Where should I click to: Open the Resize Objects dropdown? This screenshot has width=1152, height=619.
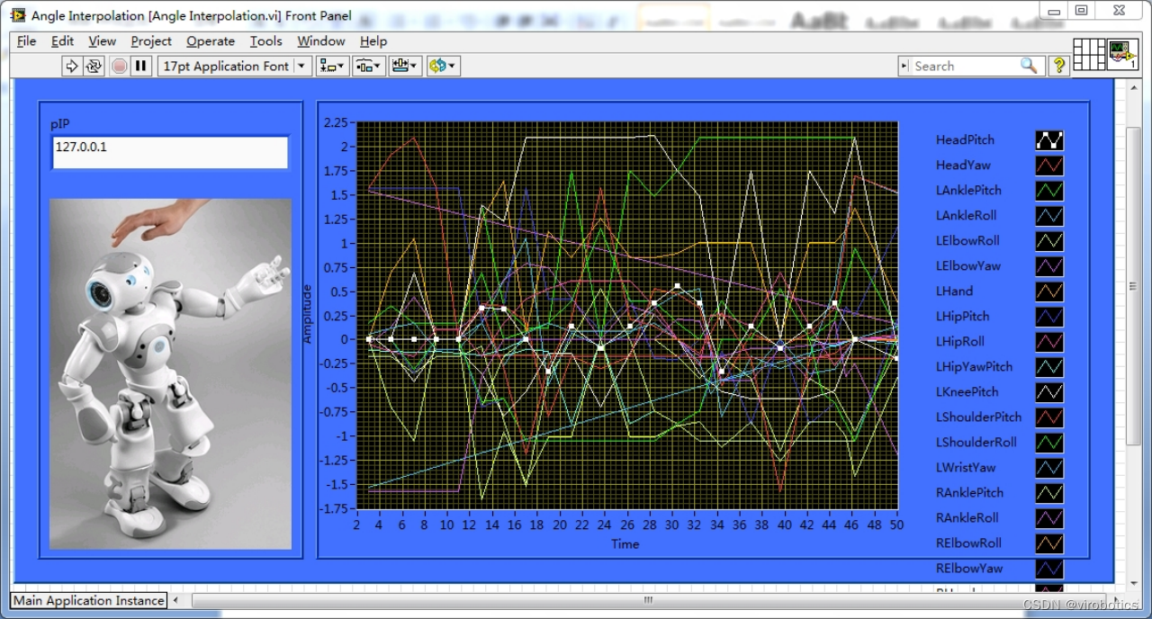405,66
